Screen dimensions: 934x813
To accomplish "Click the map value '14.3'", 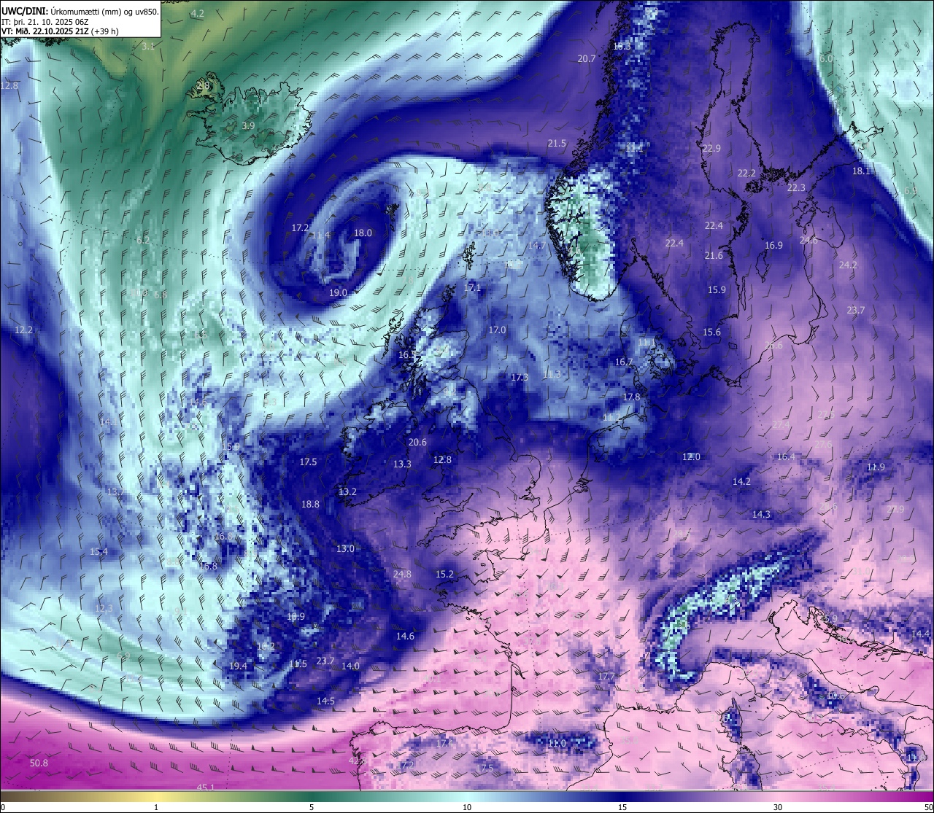I will (761, 514).
